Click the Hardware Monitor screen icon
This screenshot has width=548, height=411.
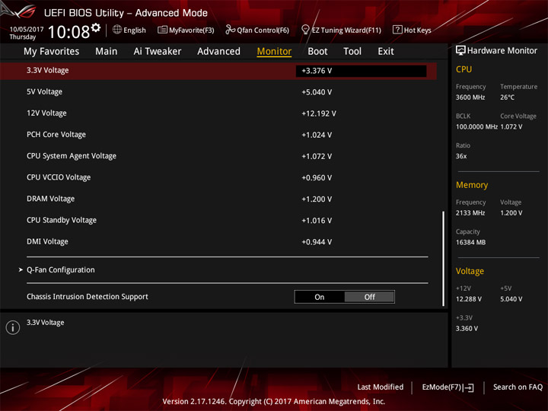tap(460, 51)
